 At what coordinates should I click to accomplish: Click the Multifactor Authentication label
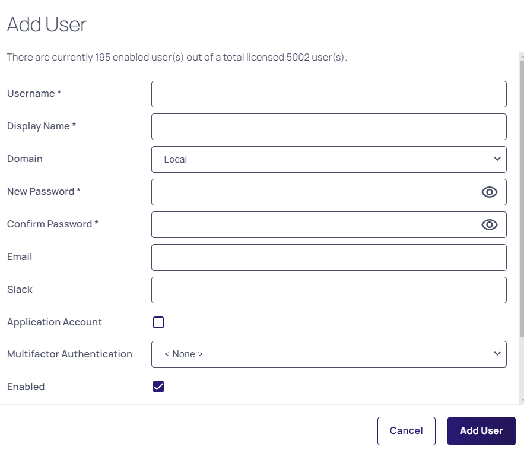(69, 354)
